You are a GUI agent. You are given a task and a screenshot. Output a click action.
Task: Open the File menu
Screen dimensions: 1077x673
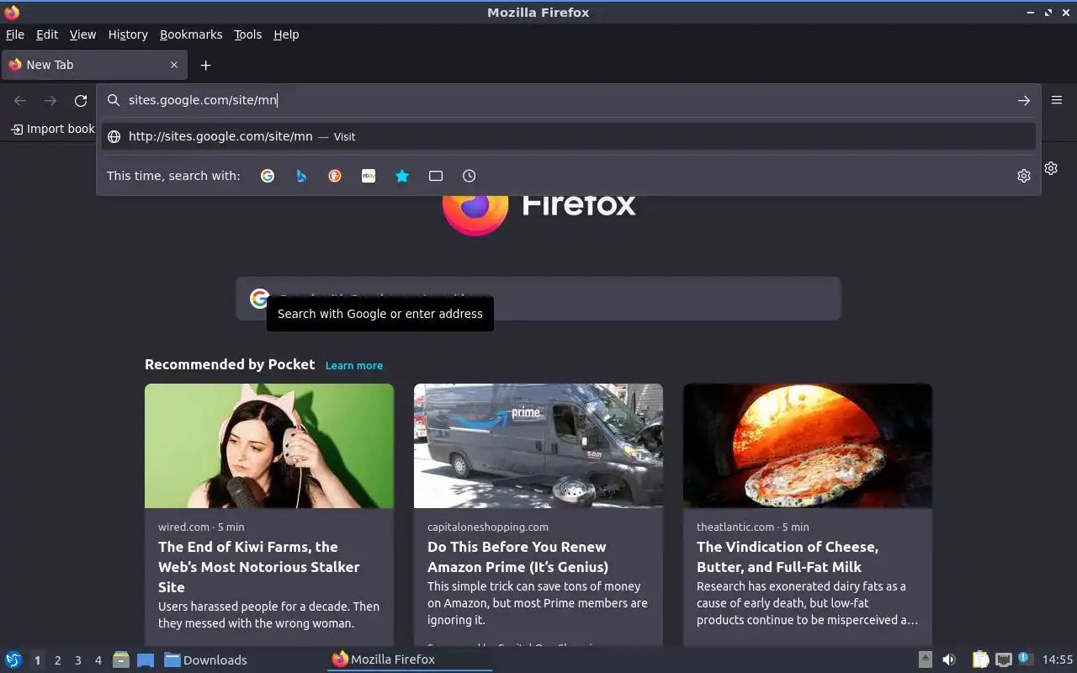(x=15, y=34)
